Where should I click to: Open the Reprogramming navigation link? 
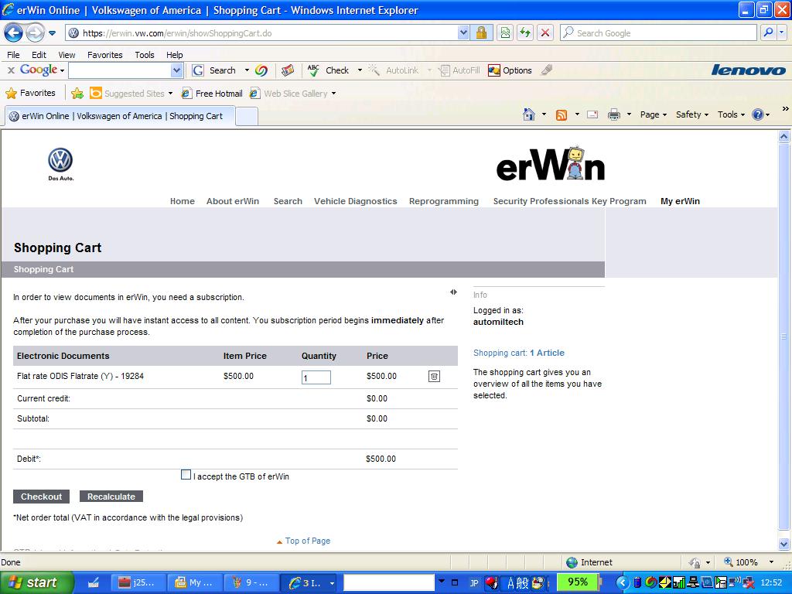[x=444, y=201]
